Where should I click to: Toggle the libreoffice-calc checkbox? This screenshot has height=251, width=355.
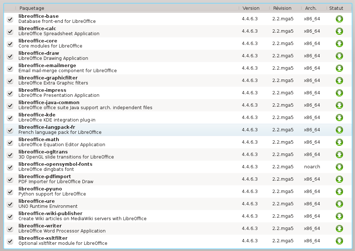(x=10, y=31)
